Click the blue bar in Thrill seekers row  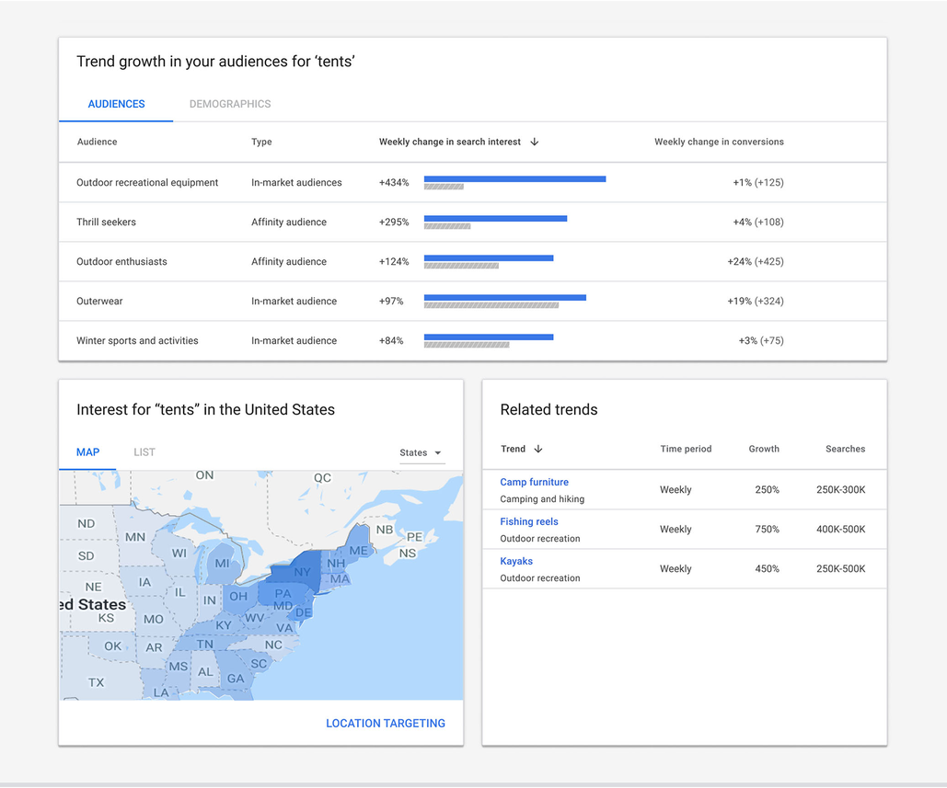point(495,218)
